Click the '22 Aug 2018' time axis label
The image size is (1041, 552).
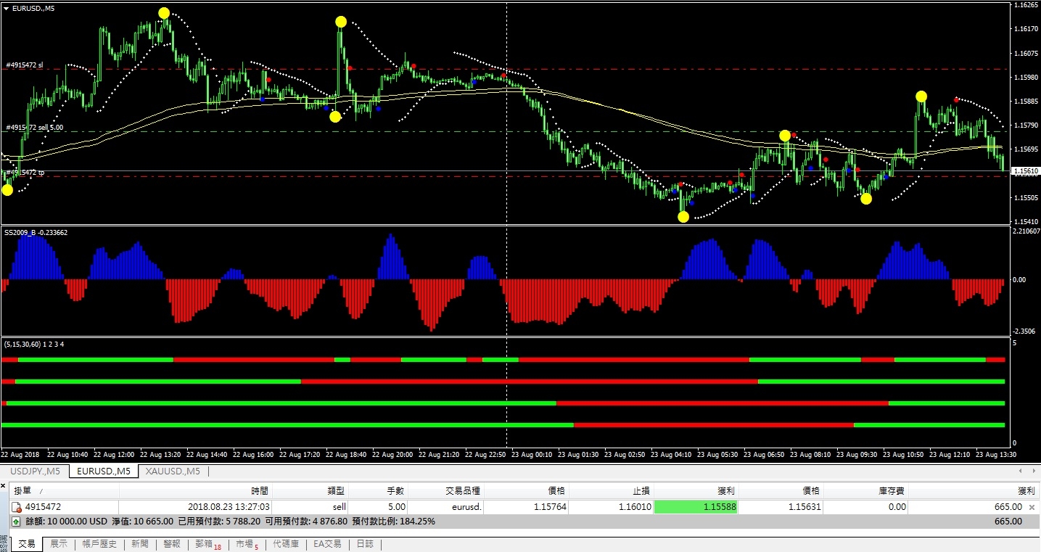click(20, 454)
